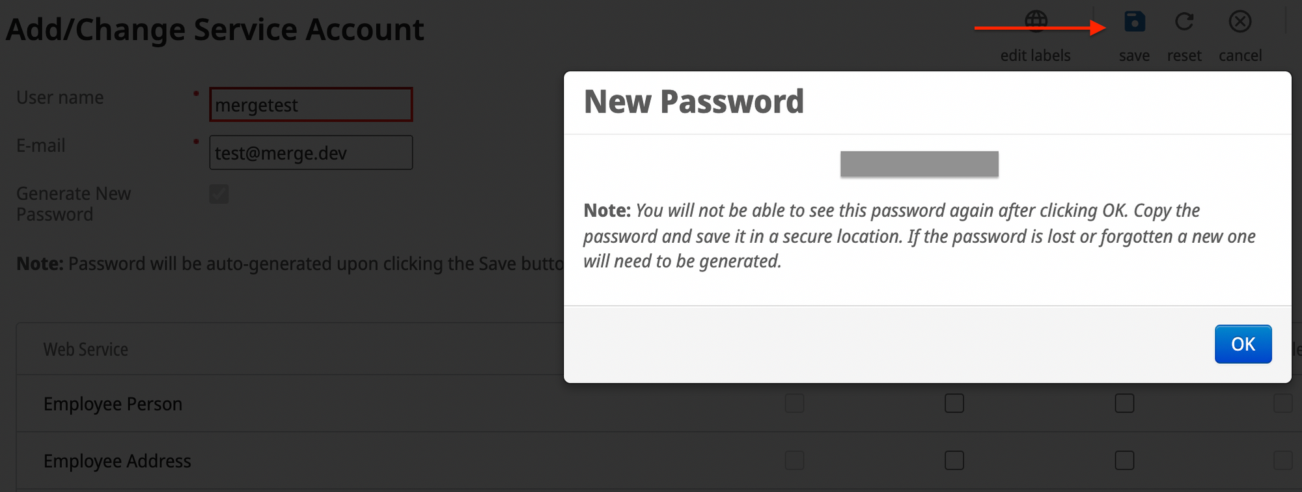Image resolution: width=1302 pixels, height=492 pixels.
Task: Click the edit labels globe icon
Action: (x=1036, y=21)
